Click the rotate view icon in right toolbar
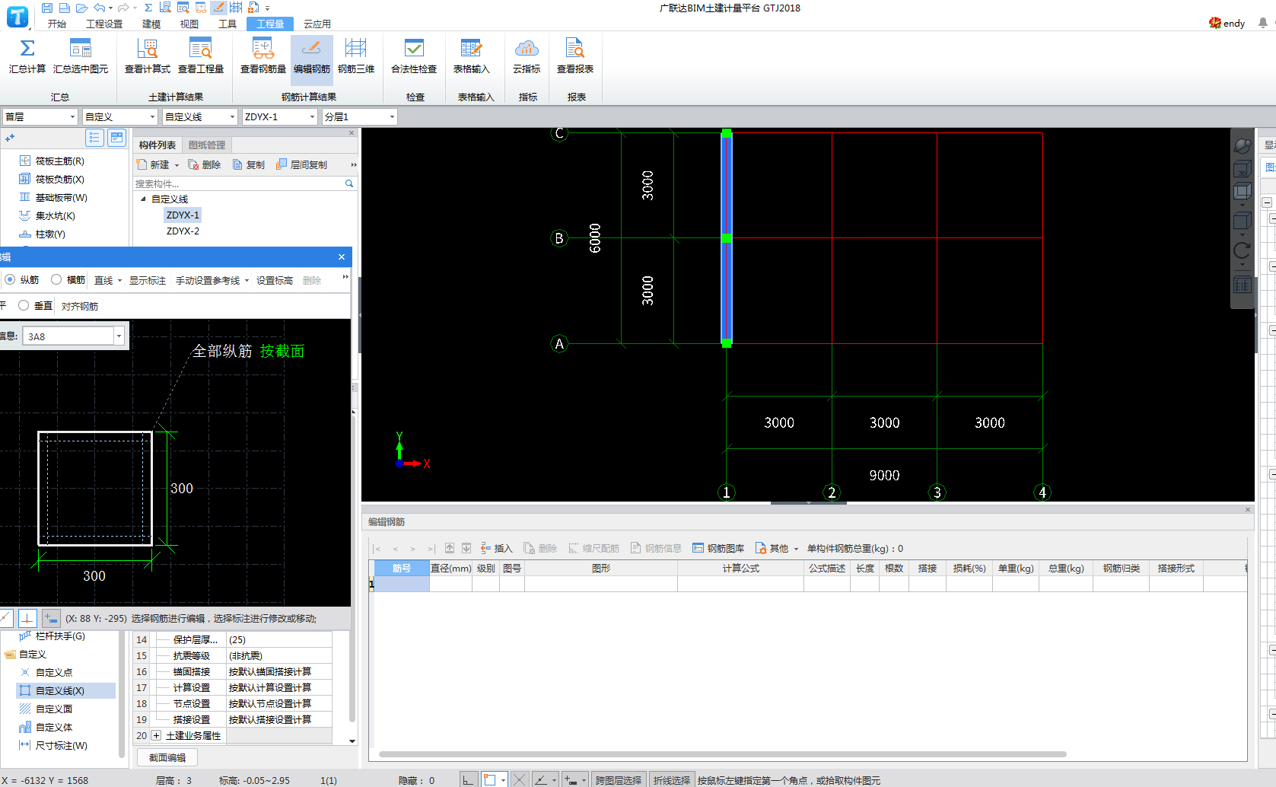Screen dimensions: 1276x787 [1242, 250]
